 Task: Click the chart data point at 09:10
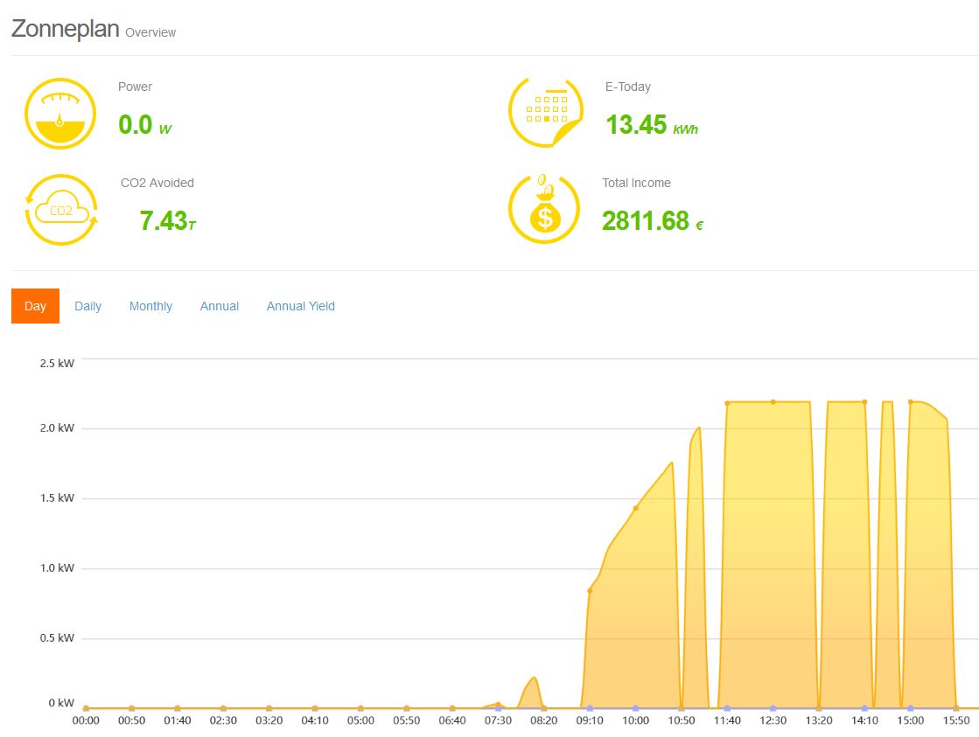tap(590, 591)
